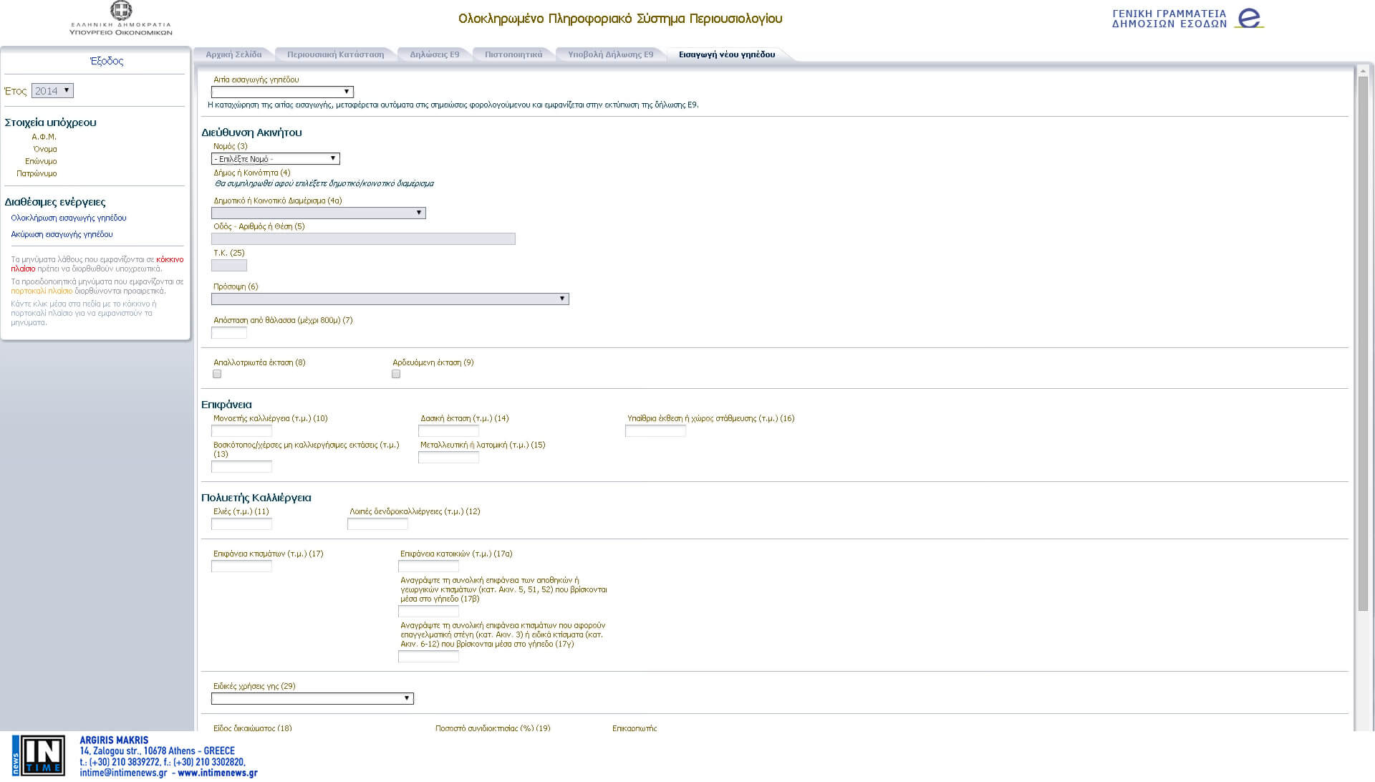Click the Επιφάνεια κατοικιών (17α) field
Viewport: 1375px width, 782px height.
(428, 566)
